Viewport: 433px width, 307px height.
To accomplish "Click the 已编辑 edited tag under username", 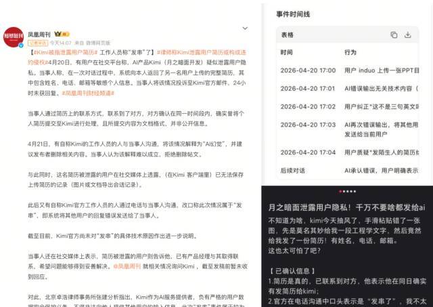I will coord(36,42).
